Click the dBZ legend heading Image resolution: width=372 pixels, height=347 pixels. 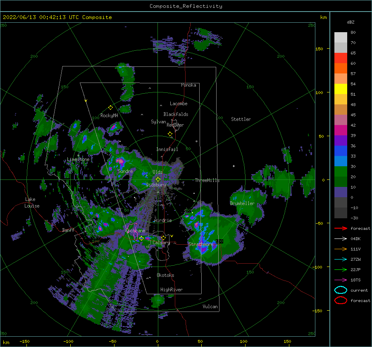[x=351, y=22]
